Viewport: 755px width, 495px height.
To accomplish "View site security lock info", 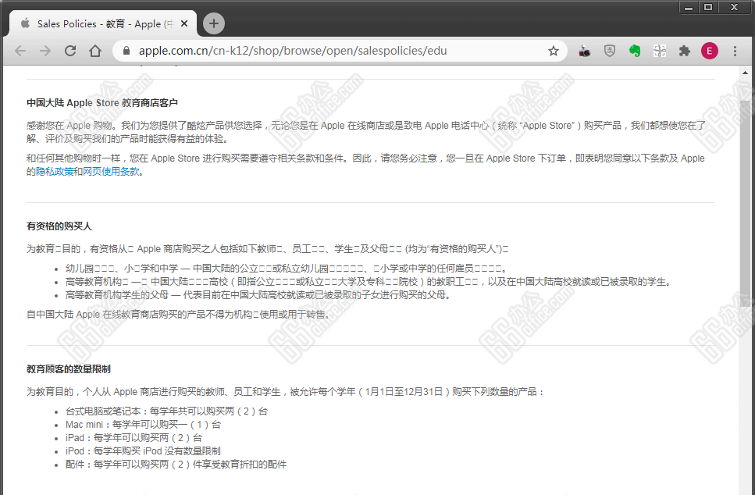I will pos(126,51).
